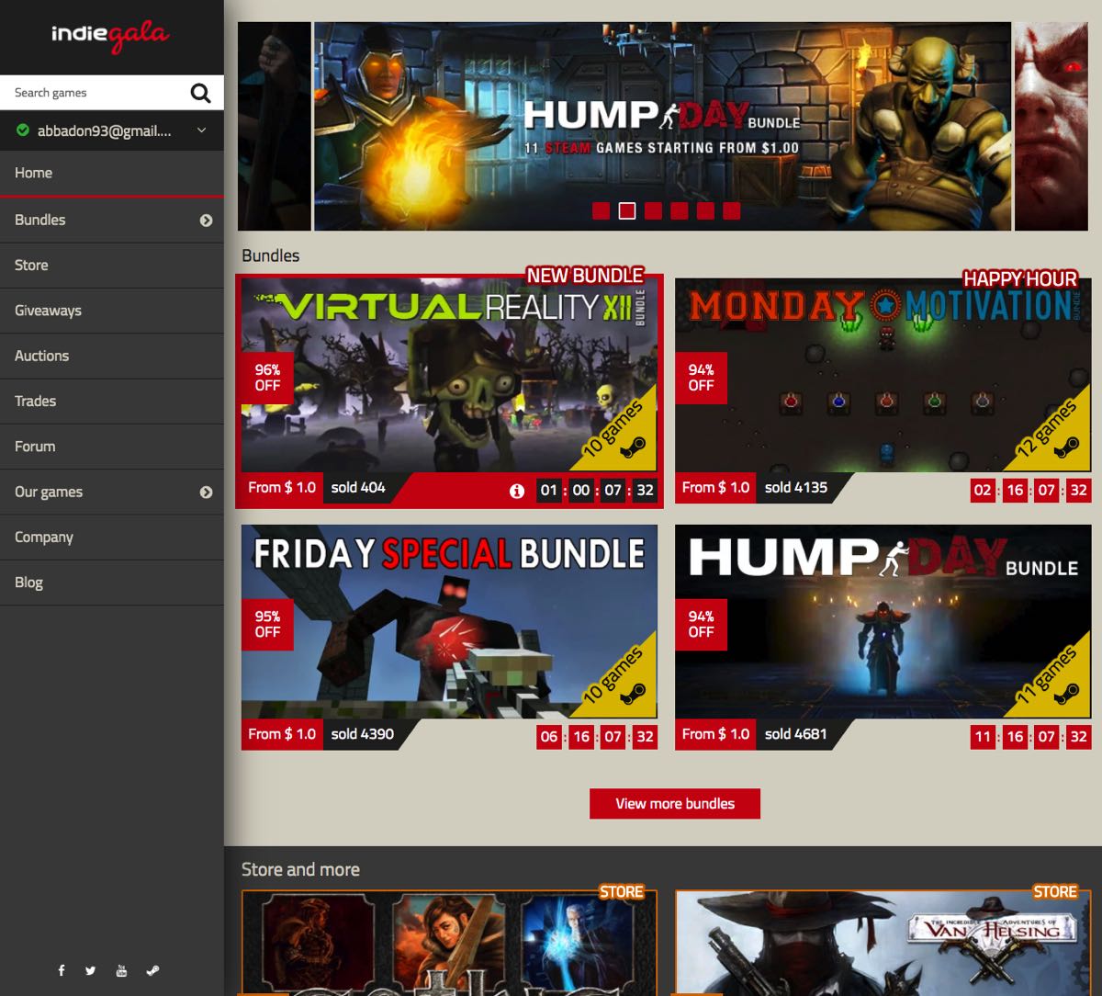Viewport: 1102px width, 996px height.
Task: Click From $ 1.0 on Hump Day card
Action: [x=715, y=734]
